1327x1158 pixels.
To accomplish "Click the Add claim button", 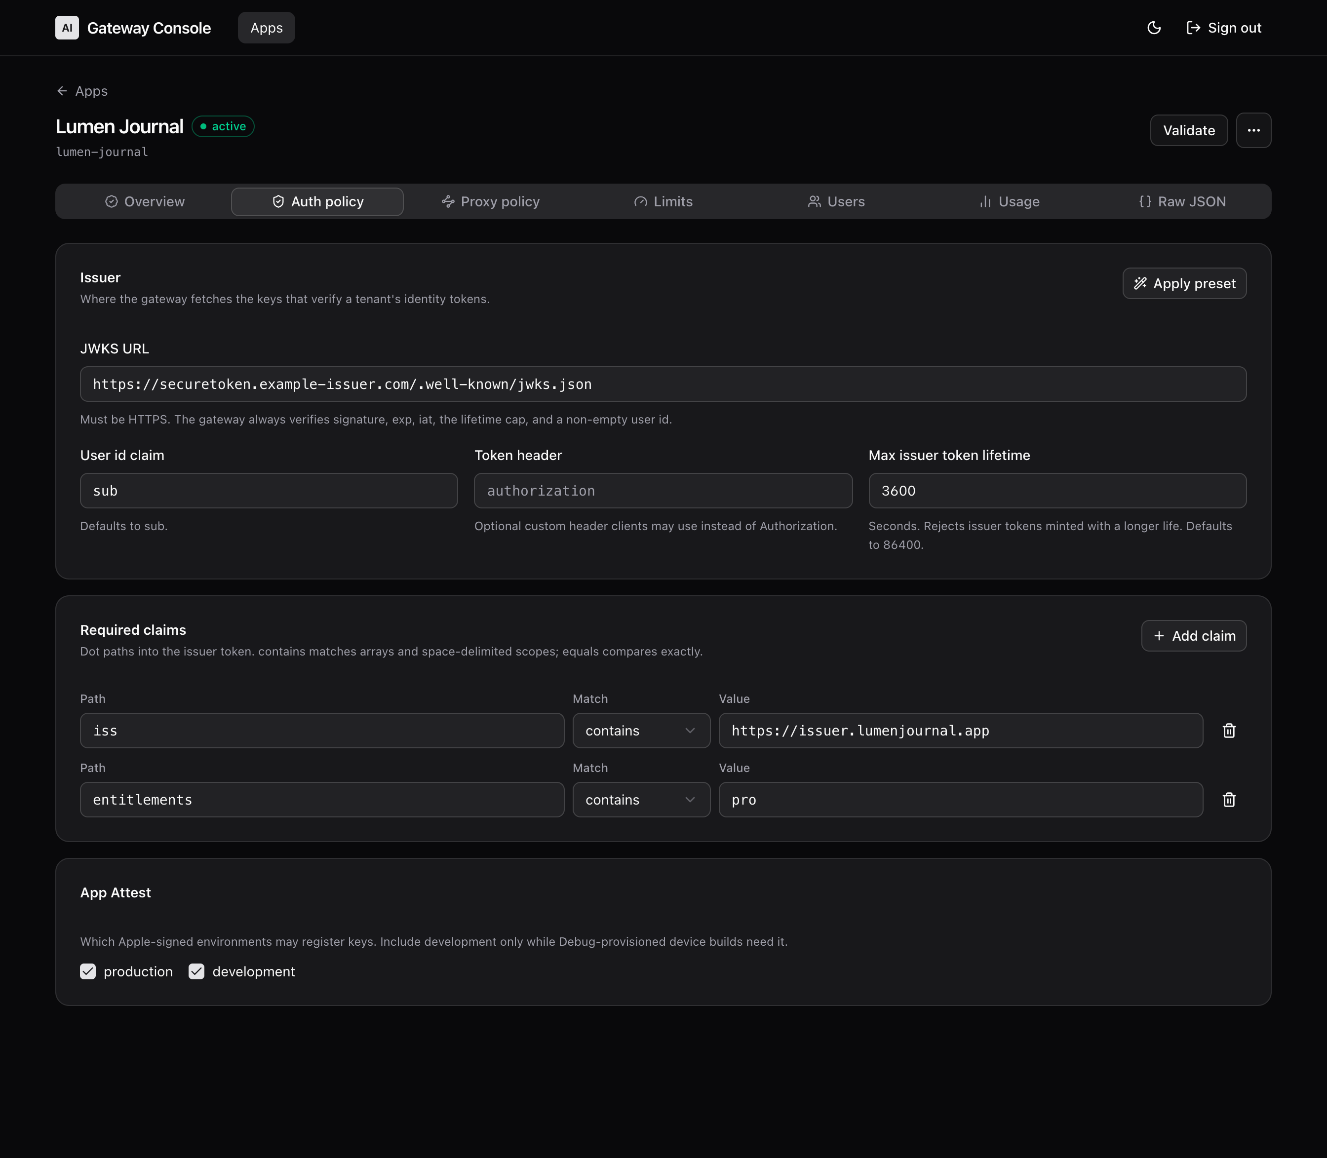I will [x=1194, y=636].
